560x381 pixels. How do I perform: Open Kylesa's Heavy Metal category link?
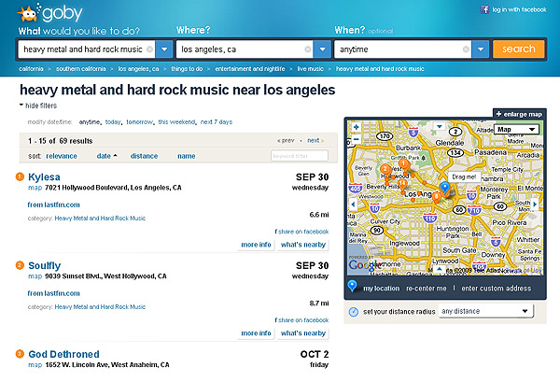point(100,218)
